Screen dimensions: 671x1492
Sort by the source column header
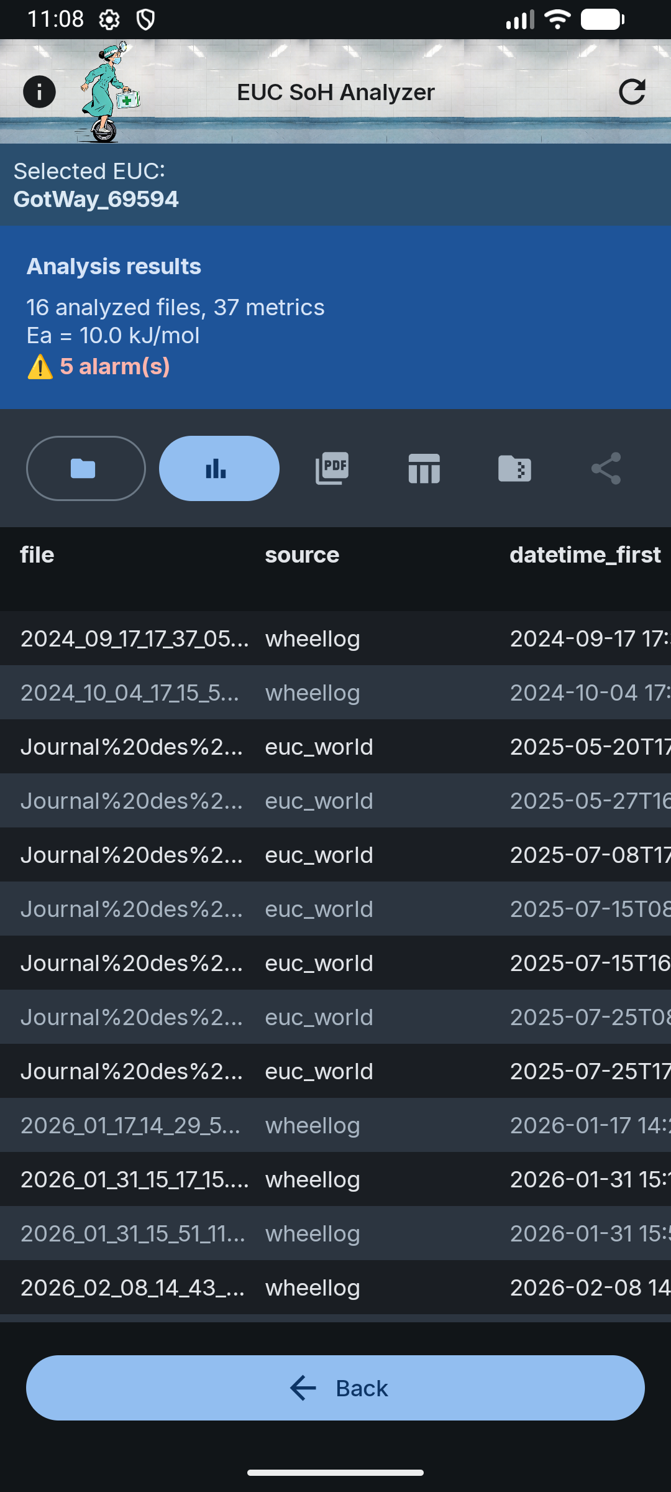[x=302, y=555]
